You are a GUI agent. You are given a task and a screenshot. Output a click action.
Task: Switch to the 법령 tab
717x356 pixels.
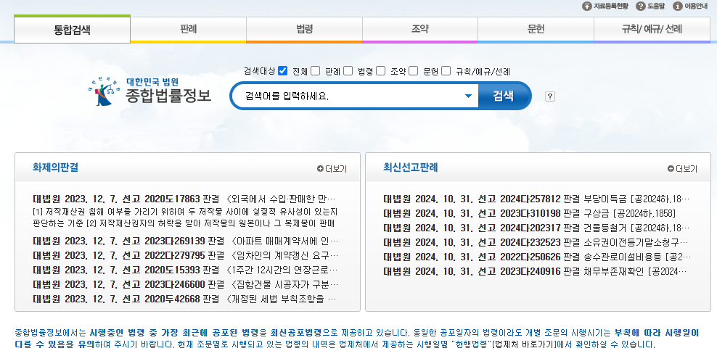(x=305, y=30)
